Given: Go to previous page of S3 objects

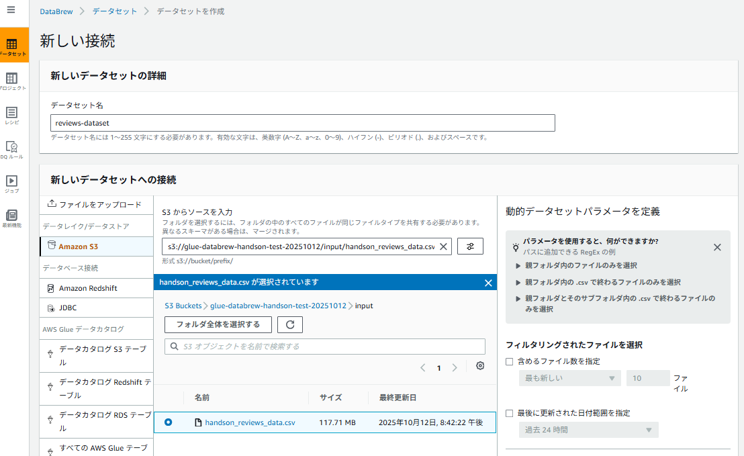Looking at the screenshot, I should pyautogui.click(x=423, y=368).
